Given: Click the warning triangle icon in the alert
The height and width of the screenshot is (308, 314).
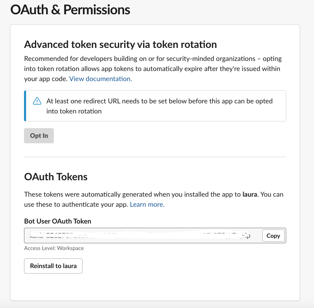Looking at the screenshot, I should click(x=37, y=101).
